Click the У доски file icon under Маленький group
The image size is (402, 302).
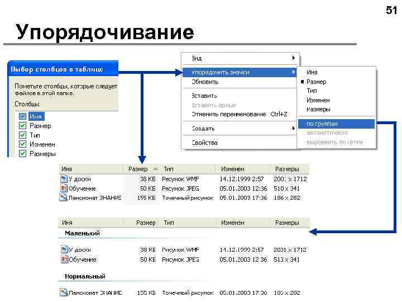click(x=64, y=249)
